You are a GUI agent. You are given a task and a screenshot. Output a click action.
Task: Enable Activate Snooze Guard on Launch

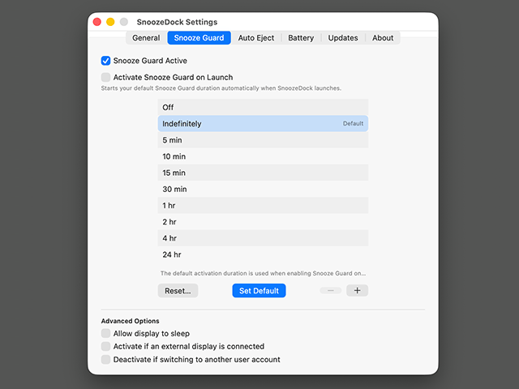[105, 78]
